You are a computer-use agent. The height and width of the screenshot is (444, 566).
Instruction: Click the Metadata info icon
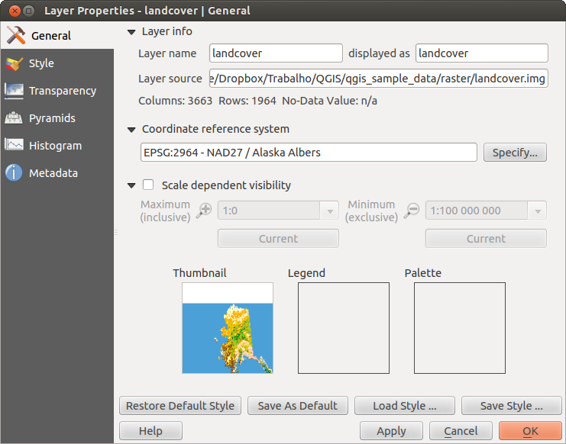(14, 173)
